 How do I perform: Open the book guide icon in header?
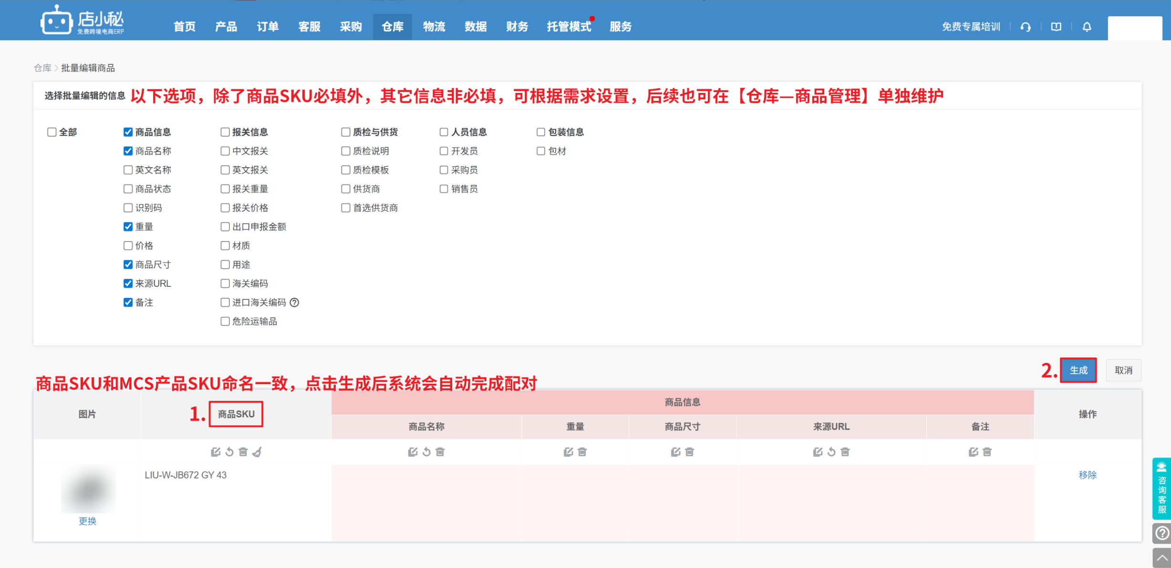[1056, 27]
